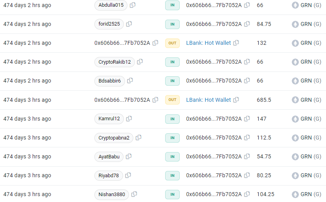
Task: Click recipient 0x606b66...7Fb7052A in Riyabd78 row
Action: tap(214, 176)
